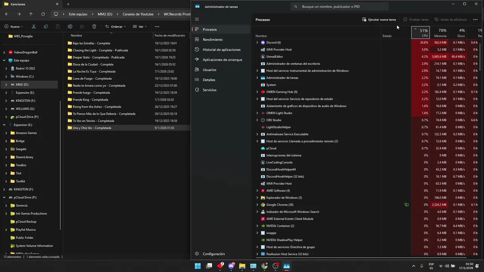The image size is (484, 272).
Task: Open Google Chrome from the taskbar
Action: [264, 266]
